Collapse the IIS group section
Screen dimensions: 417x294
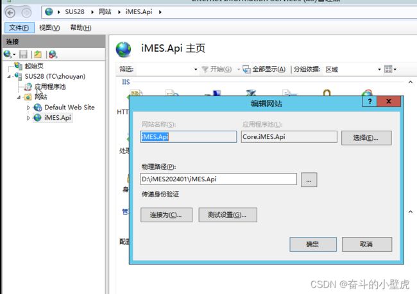411,82
